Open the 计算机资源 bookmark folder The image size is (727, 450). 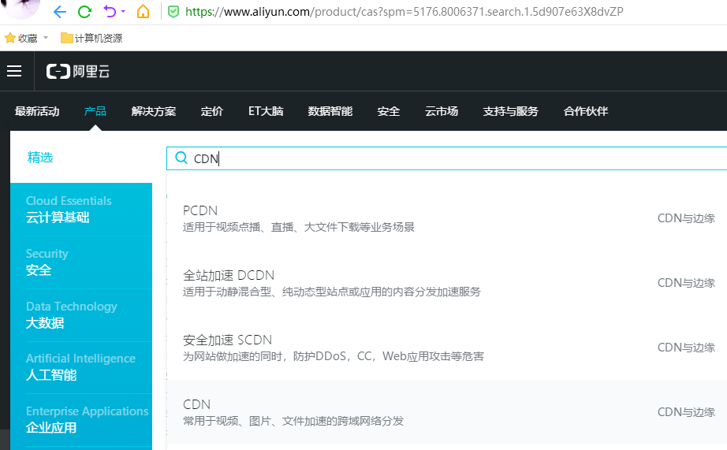(91, 38)
